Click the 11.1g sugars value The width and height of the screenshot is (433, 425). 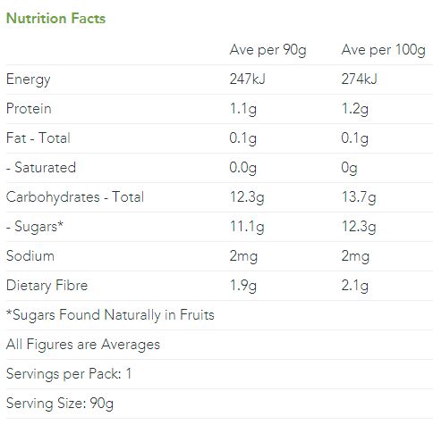coord(247,227)
